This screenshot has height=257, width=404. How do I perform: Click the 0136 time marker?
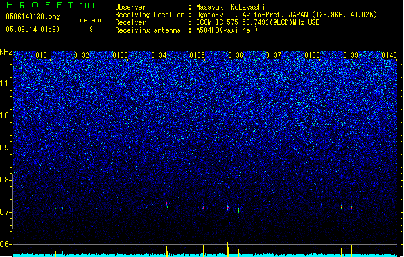(236, 55)
